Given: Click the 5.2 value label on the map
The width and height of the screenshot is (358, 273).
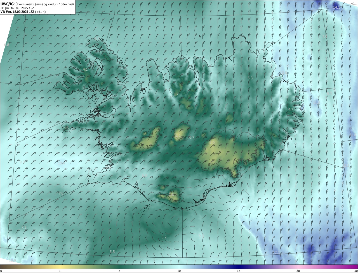Looking at the screenshot, I should point(164,237).
